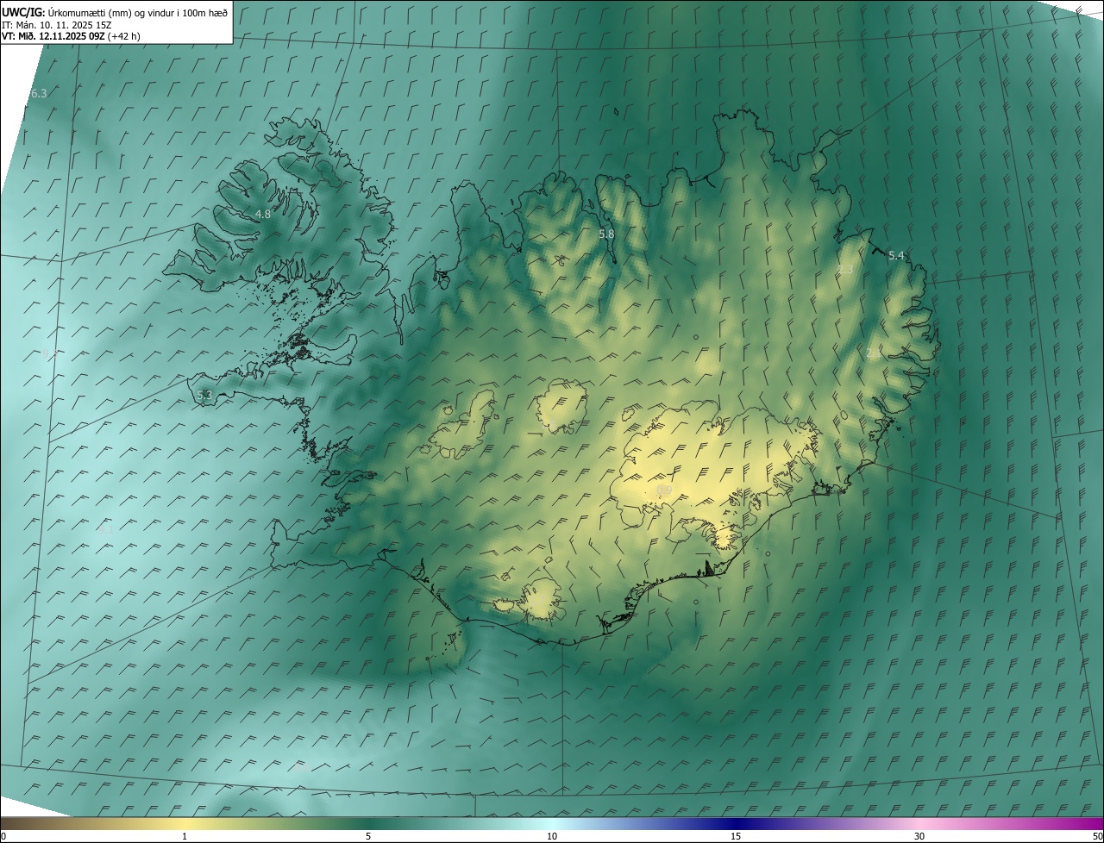Click the 0 tick label of the color scale

pyautogui.click(x=3, y=836)
